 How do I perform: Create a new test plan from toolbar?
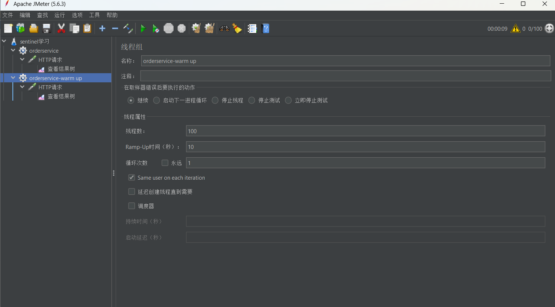8,28
